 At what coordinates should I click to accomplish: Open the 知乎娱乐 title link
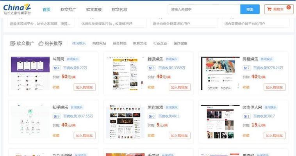tap(60, 107)
